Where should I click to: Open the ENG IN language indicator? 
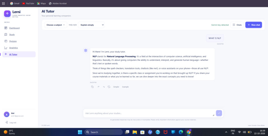click(x=233, y=132)
